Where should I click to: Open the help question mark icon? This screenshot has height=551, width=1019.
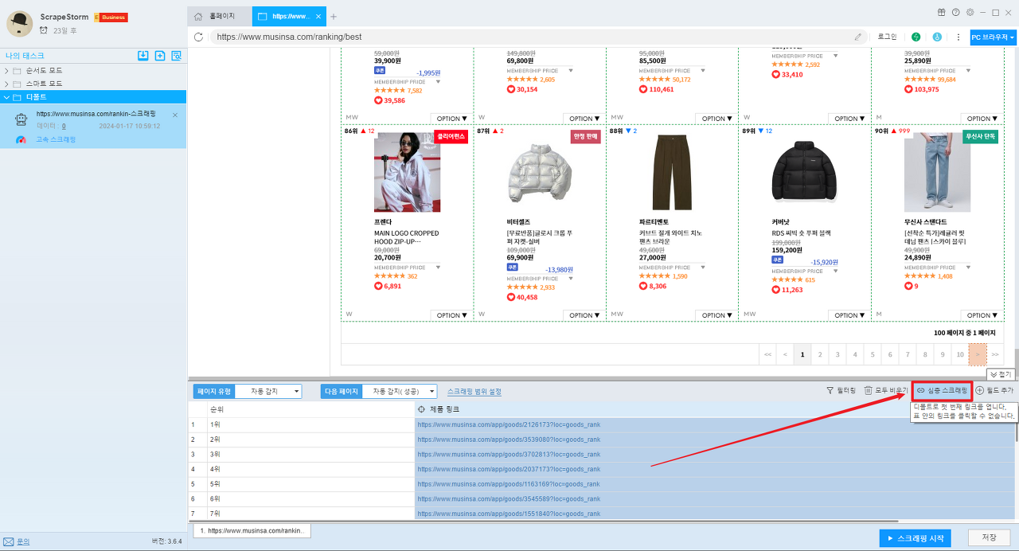pyautogui.click(x=955, y=12)
